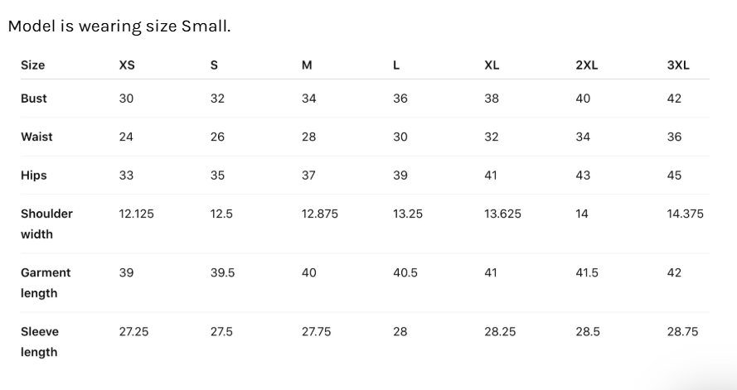Viewport: 737px width, 390px height.
Task: Click the Bust row label
Action: coord(34,98)
